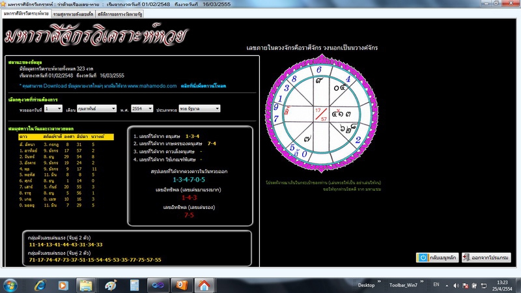Click the outer ring number 2 on wheel
This screenshot has width=521, height=293.
click(x=358, y=140)
